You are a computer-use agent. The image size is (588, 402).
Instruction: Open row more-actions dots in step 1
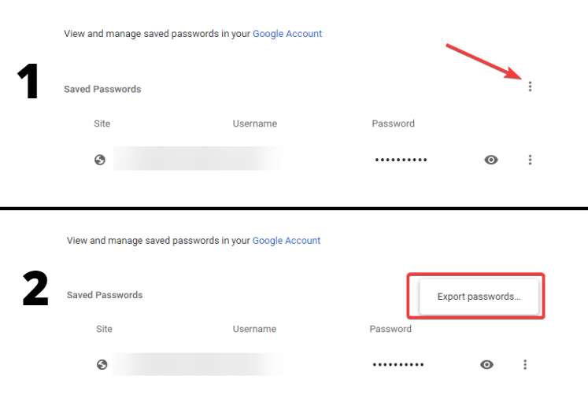[530, 160]
